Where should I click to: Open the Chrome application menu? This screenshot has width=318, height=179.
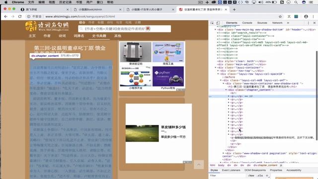click(x=18, y=2)
